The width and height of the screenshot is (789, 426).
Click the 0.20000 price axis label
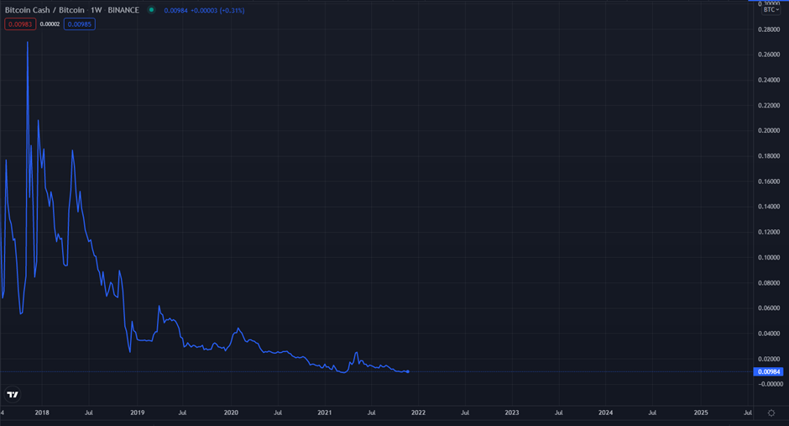(x=769, y=130)
